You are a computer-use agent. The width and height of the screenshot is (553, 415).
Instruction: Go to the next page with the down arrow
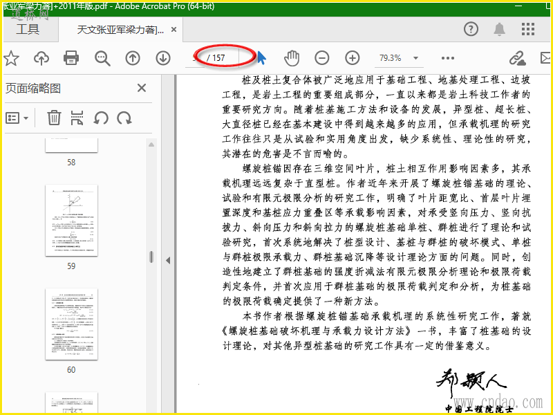click(163, 58)
